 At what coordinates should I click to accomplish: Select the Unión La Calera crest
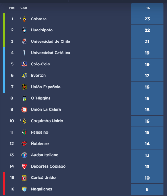(24, 109)
